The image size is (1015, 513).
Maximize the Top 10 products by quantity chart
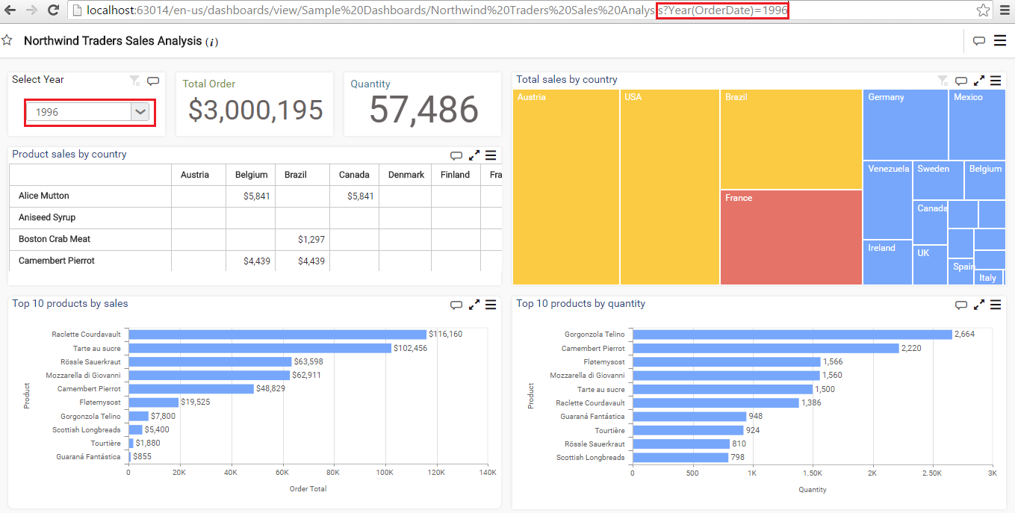tap(979, 305)
